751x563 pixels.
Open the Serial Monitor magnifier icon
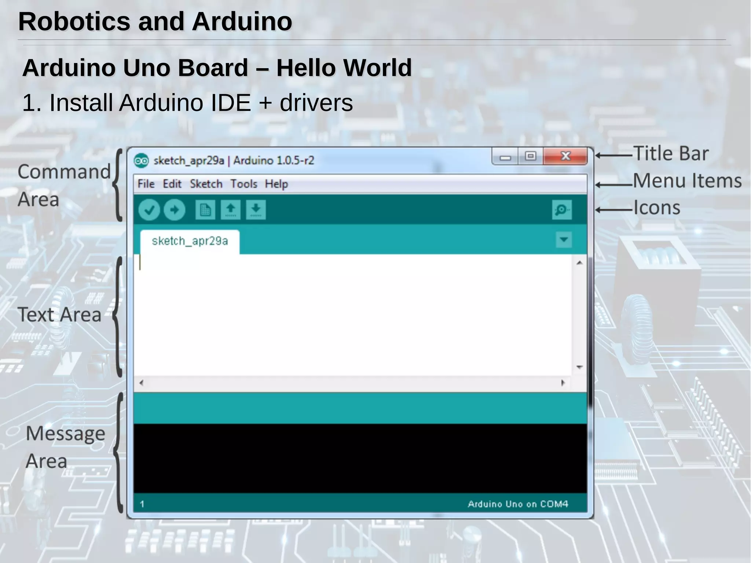(x=562, y=210)
